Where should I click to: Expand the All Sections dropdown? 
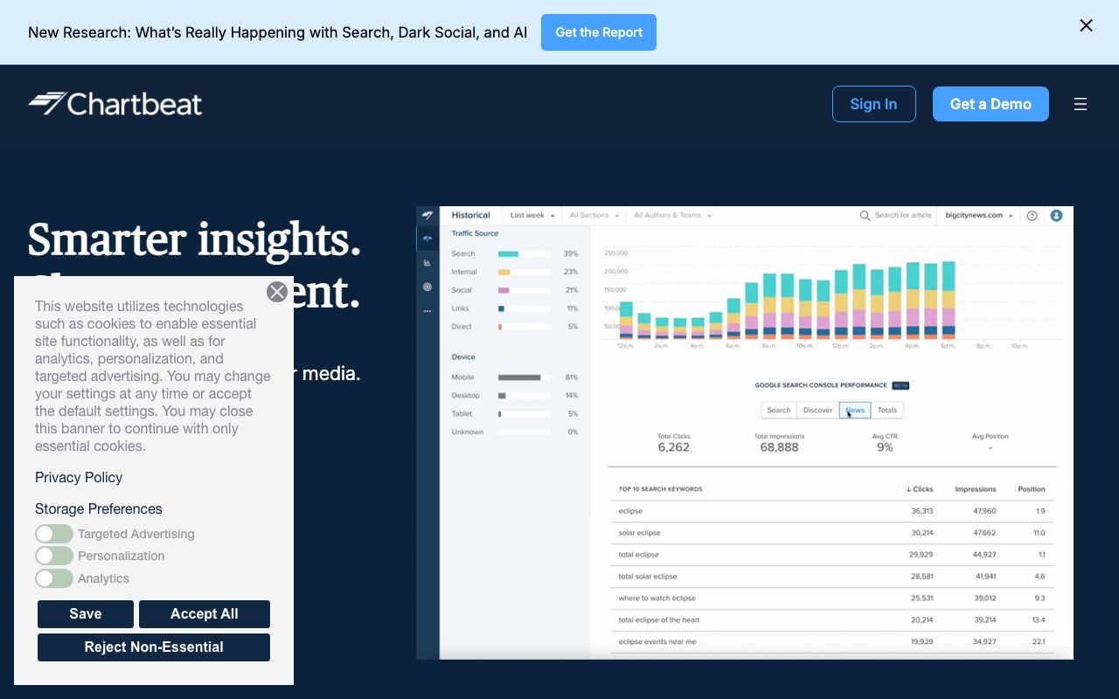(x=594, y=215)
